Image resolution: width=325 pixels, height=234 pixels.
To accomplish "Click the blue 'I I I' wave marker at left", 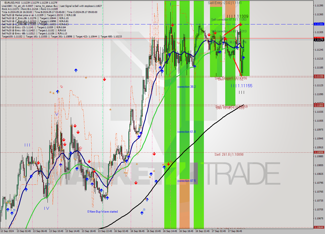I will (27, 145).
